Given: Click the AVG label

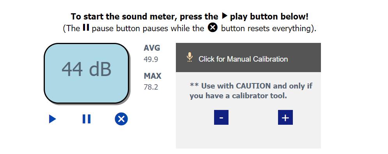Looking at the screenshot, I should pyautogui.click(x=152, y=48).
